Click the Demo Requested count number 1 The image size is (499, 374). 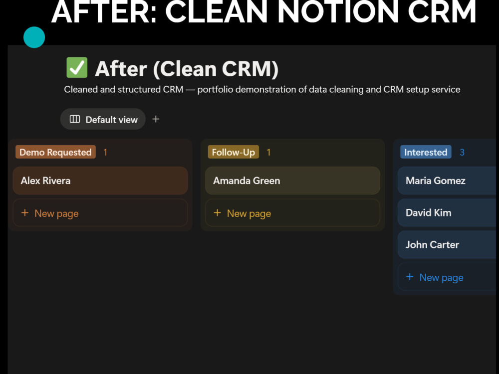click(x=105, y=152)
